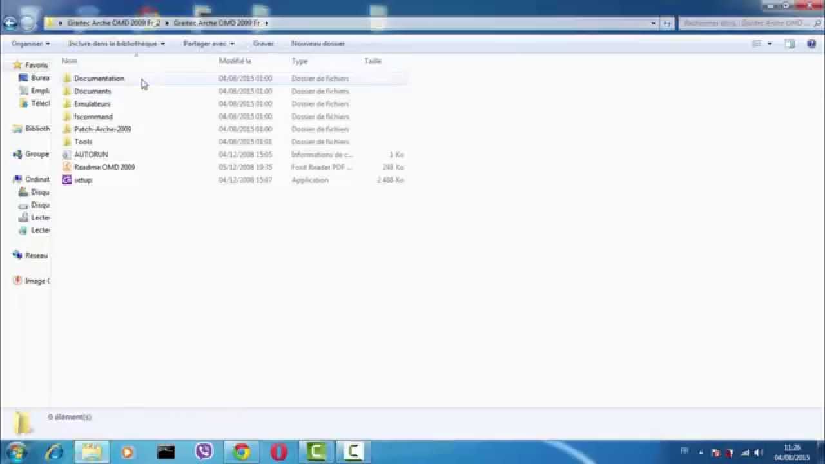Click the network icon in system tray
This screenshot has width=825, height=464.
tap(746, 452)
